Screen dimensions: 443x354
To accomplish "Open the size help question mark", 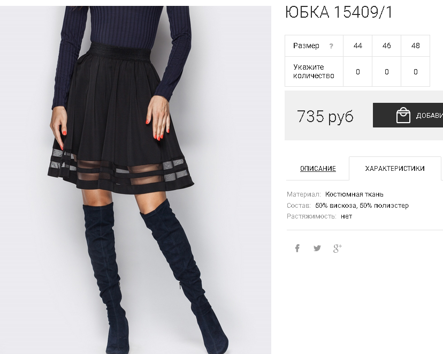I will coord(331,46).
